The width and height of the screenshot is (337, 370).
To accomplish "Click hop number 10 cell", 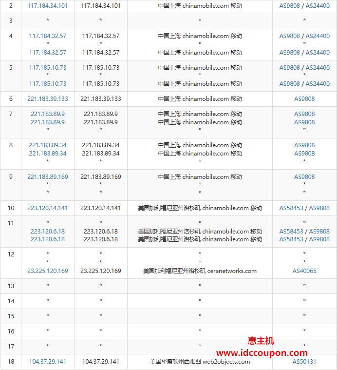I will coord(11,208).
